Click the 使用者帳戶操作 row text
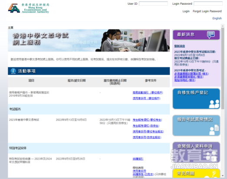The image size is (227, 179). coord(29,94)
